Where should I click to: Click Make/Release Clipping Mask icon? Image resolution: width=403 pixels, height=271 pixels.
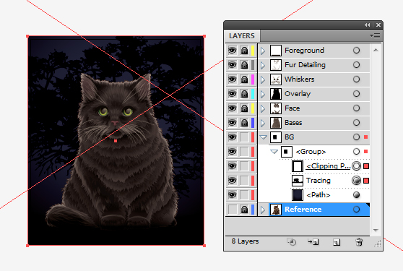(292, 241)
